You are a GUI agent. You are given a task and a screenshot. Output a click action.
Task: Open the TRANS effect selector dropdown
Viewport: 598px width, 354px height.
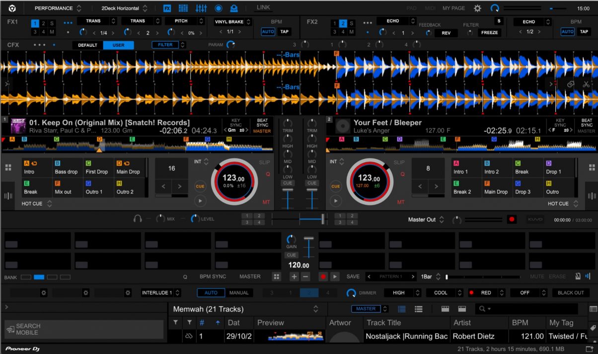click(x=97, y=20)
